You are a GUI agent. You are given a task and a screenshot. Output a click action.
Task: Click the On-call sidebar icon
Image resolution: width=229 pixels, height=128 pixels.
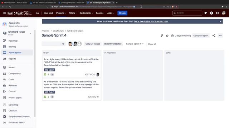(x=5, y=91)
